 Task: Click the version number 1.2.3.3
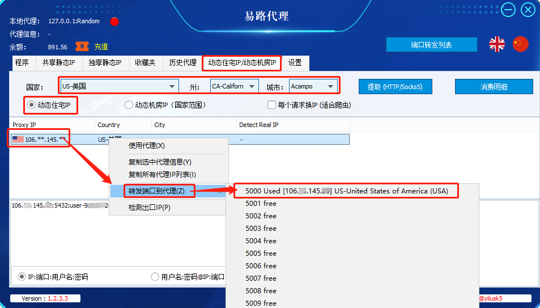click(57, 298)
